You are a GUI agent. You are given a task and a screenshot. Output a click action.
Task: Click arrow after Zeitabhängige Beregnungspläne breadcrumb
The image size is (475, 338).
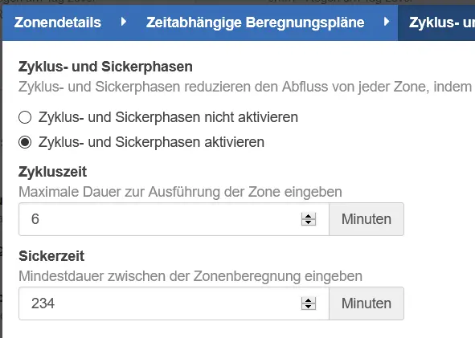coord(387,22)
